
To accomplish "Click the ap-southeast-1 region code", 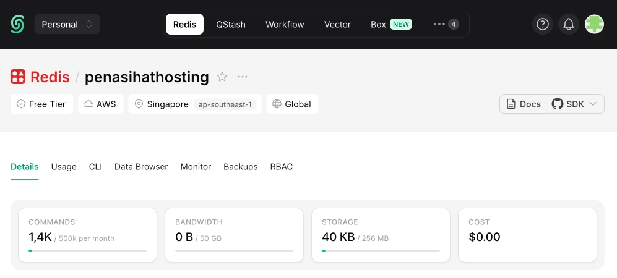I will [x=225, y=104].
